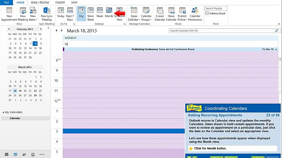Screen dimensions: 282x158
Task: Click the March 2013 month header
Action: pyautogui.click(x=25, y=67)
